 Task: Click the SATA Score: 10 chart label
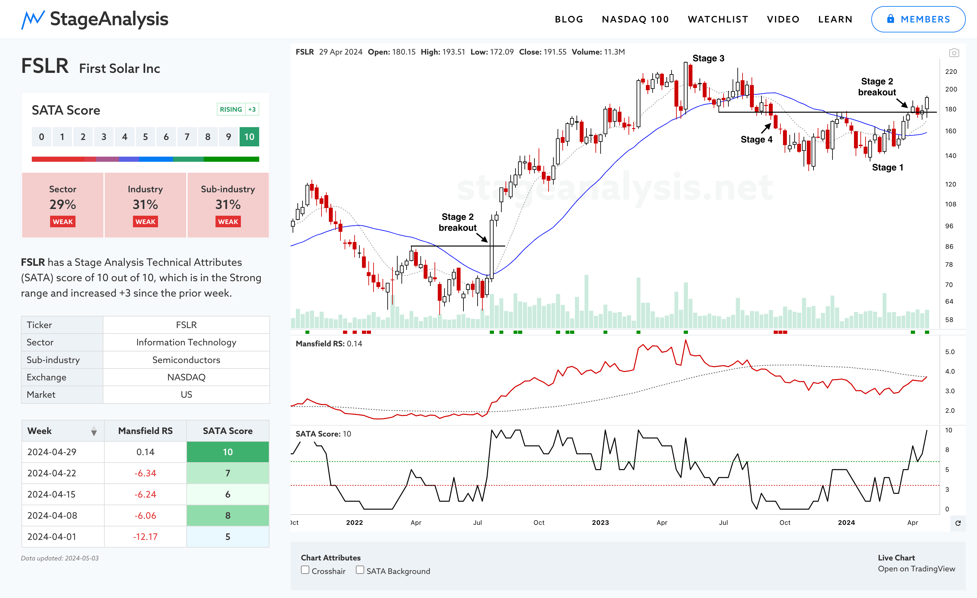click(x=323, y=434)
